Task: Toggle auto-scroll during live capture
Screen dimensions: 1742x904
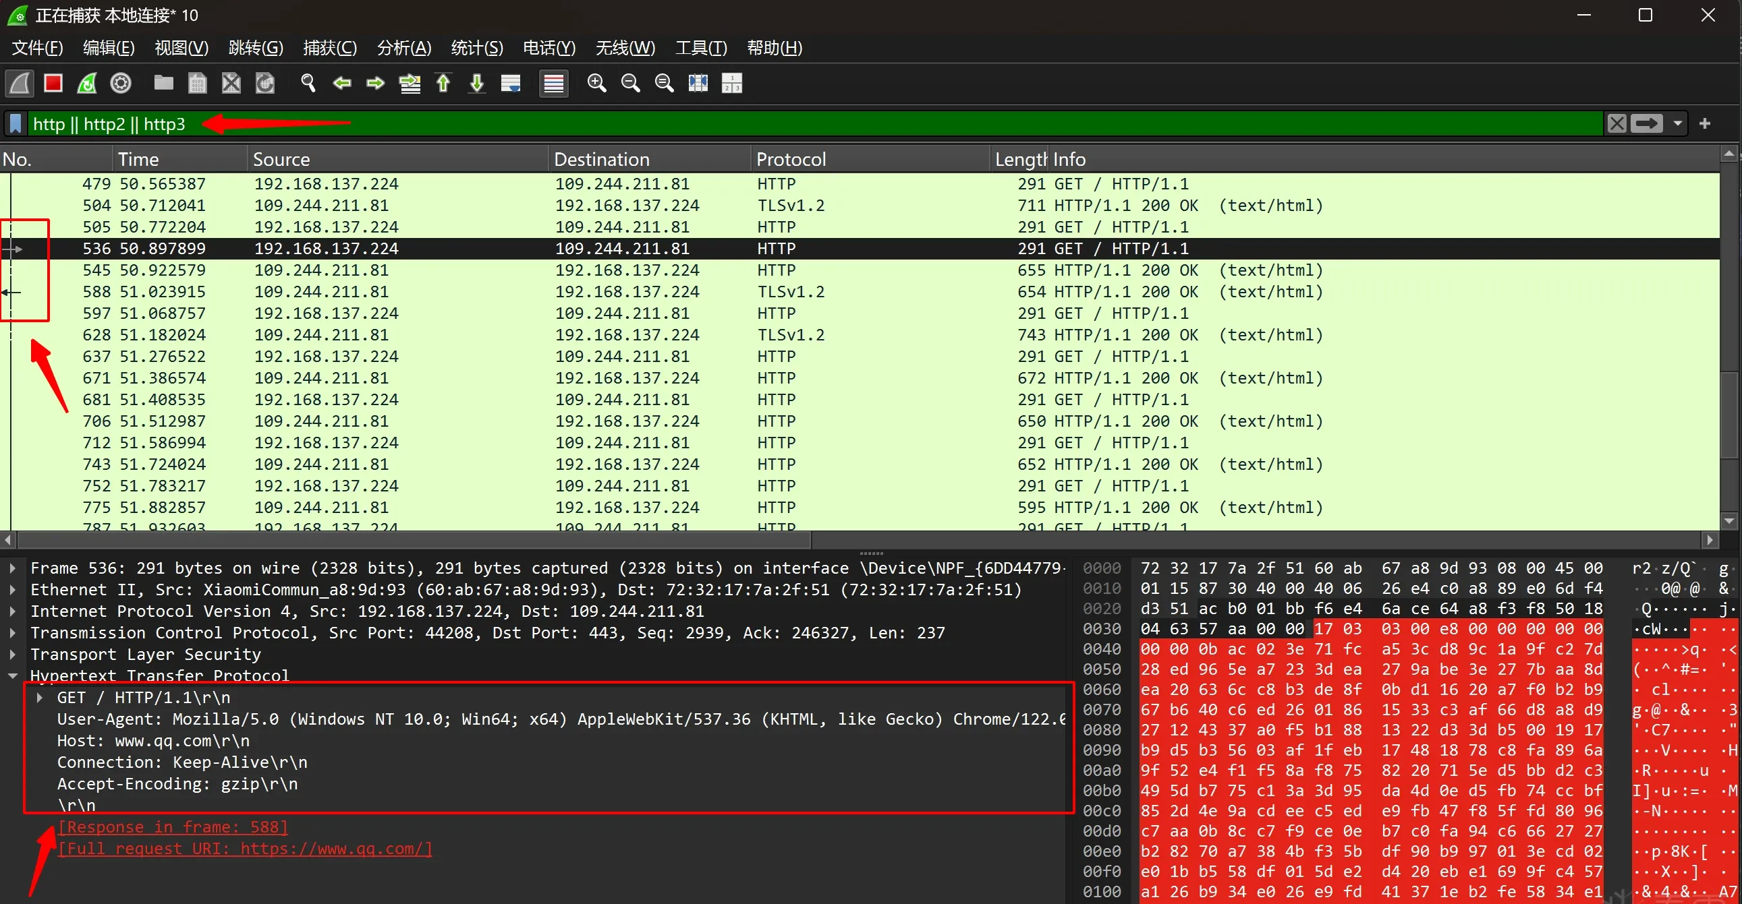Action: (511, 83)
